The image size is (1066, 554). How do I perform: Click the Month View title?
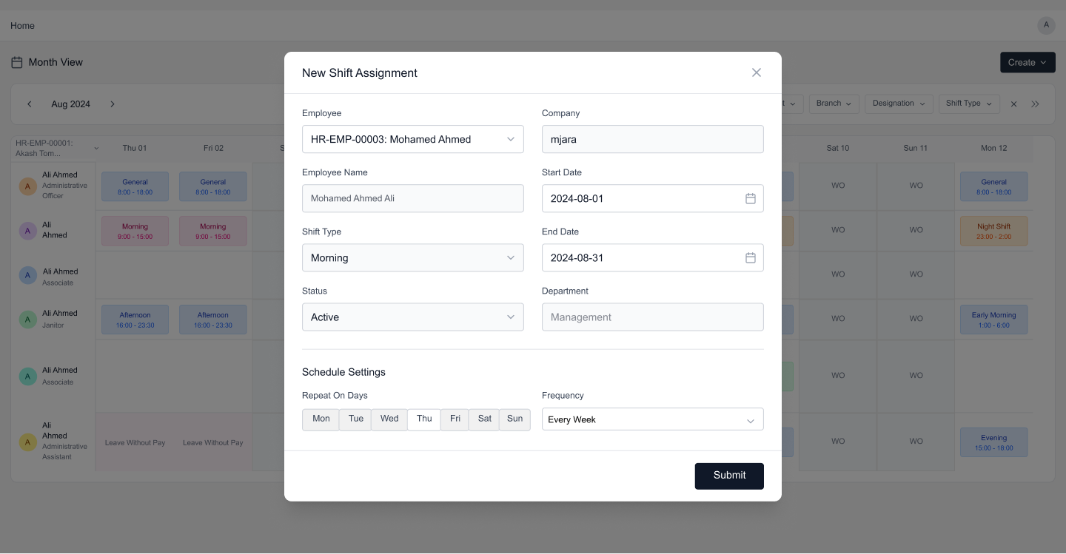[x=56, y=62]
